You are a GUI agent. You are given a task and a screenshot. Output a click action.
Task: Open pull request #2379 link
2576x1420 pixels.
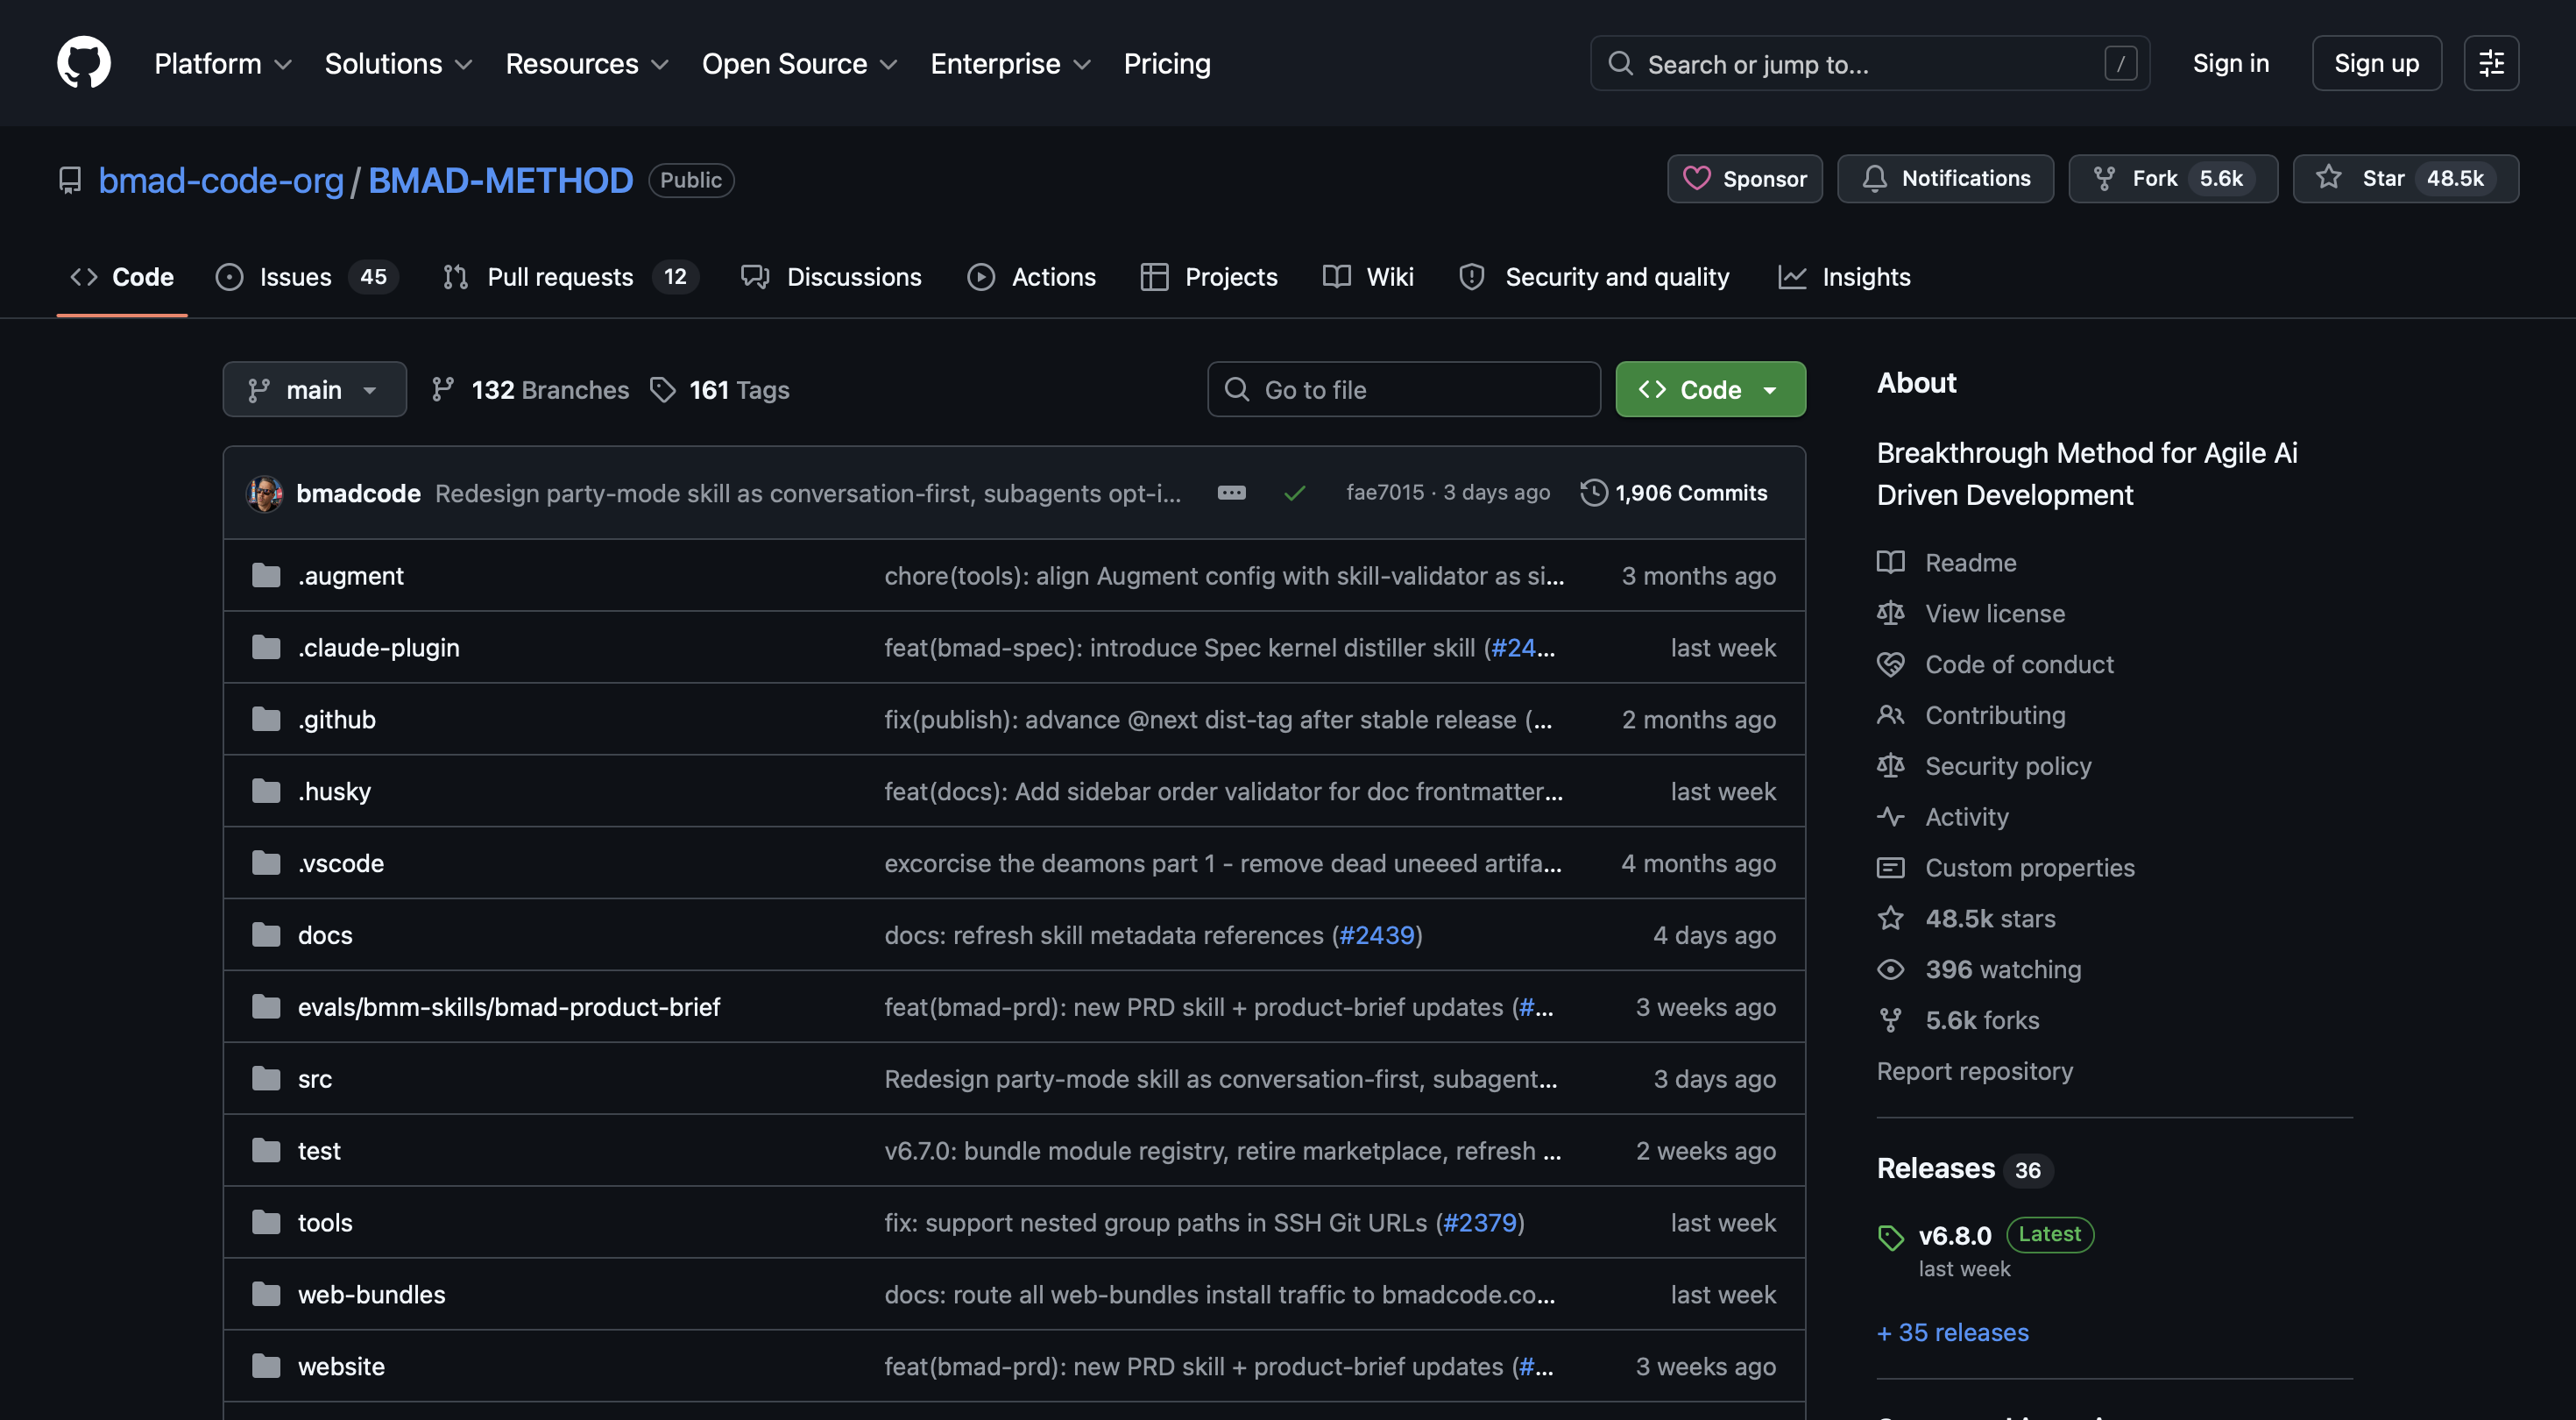pyautogui.click(x=1480, y=1223)
